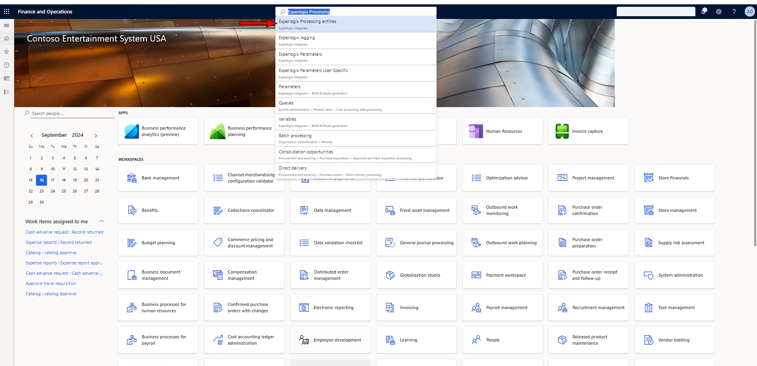The image size is (757, 366).
Task: Open Vendor bidding workspace tile
Action: [x=675, y=340]
